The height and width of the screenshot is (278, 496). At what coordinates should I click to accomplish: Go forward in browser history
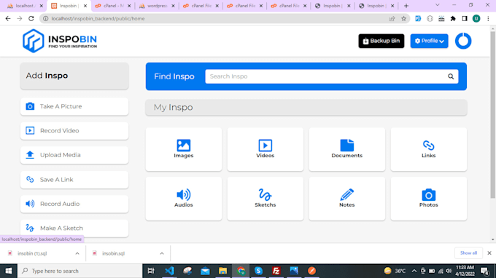(x=20, y=19)
